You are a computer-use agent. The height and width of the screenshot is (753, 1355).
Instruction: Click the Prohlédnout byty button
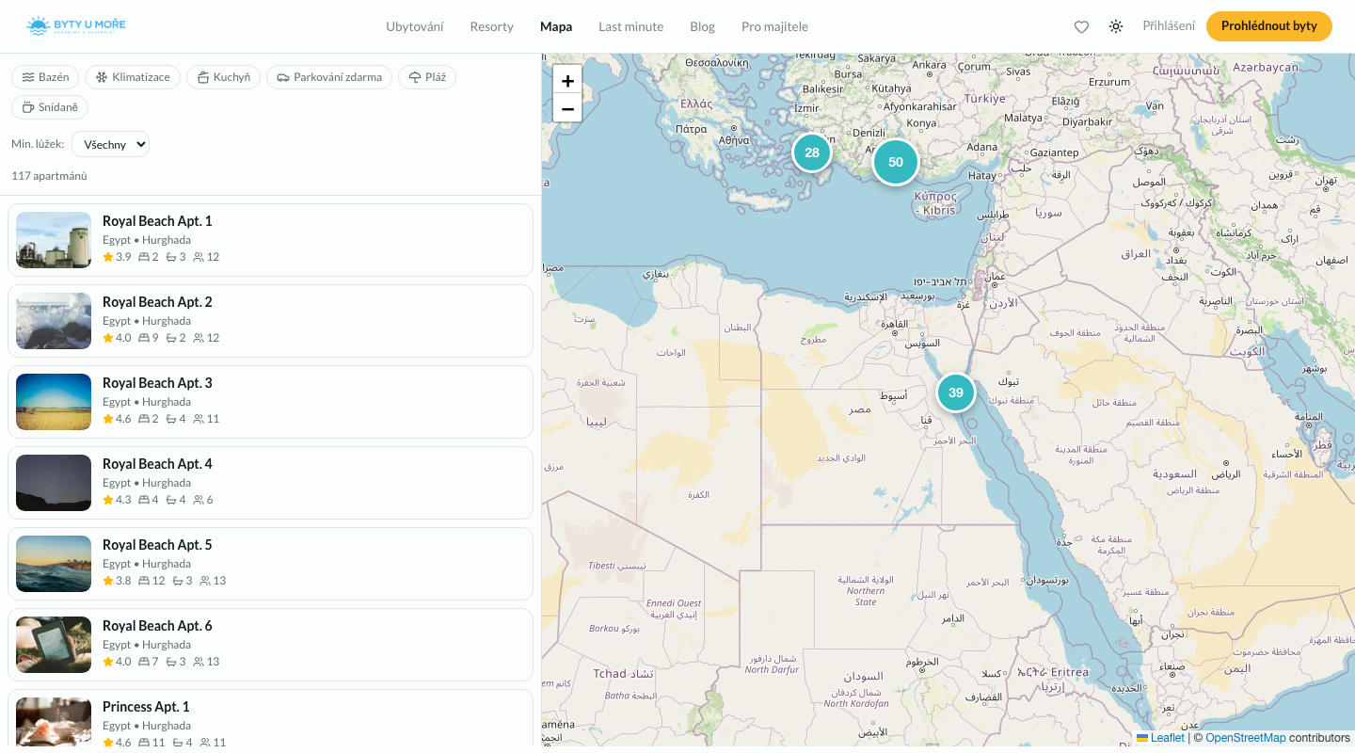pyautogui.click(x=1269, y=26)
